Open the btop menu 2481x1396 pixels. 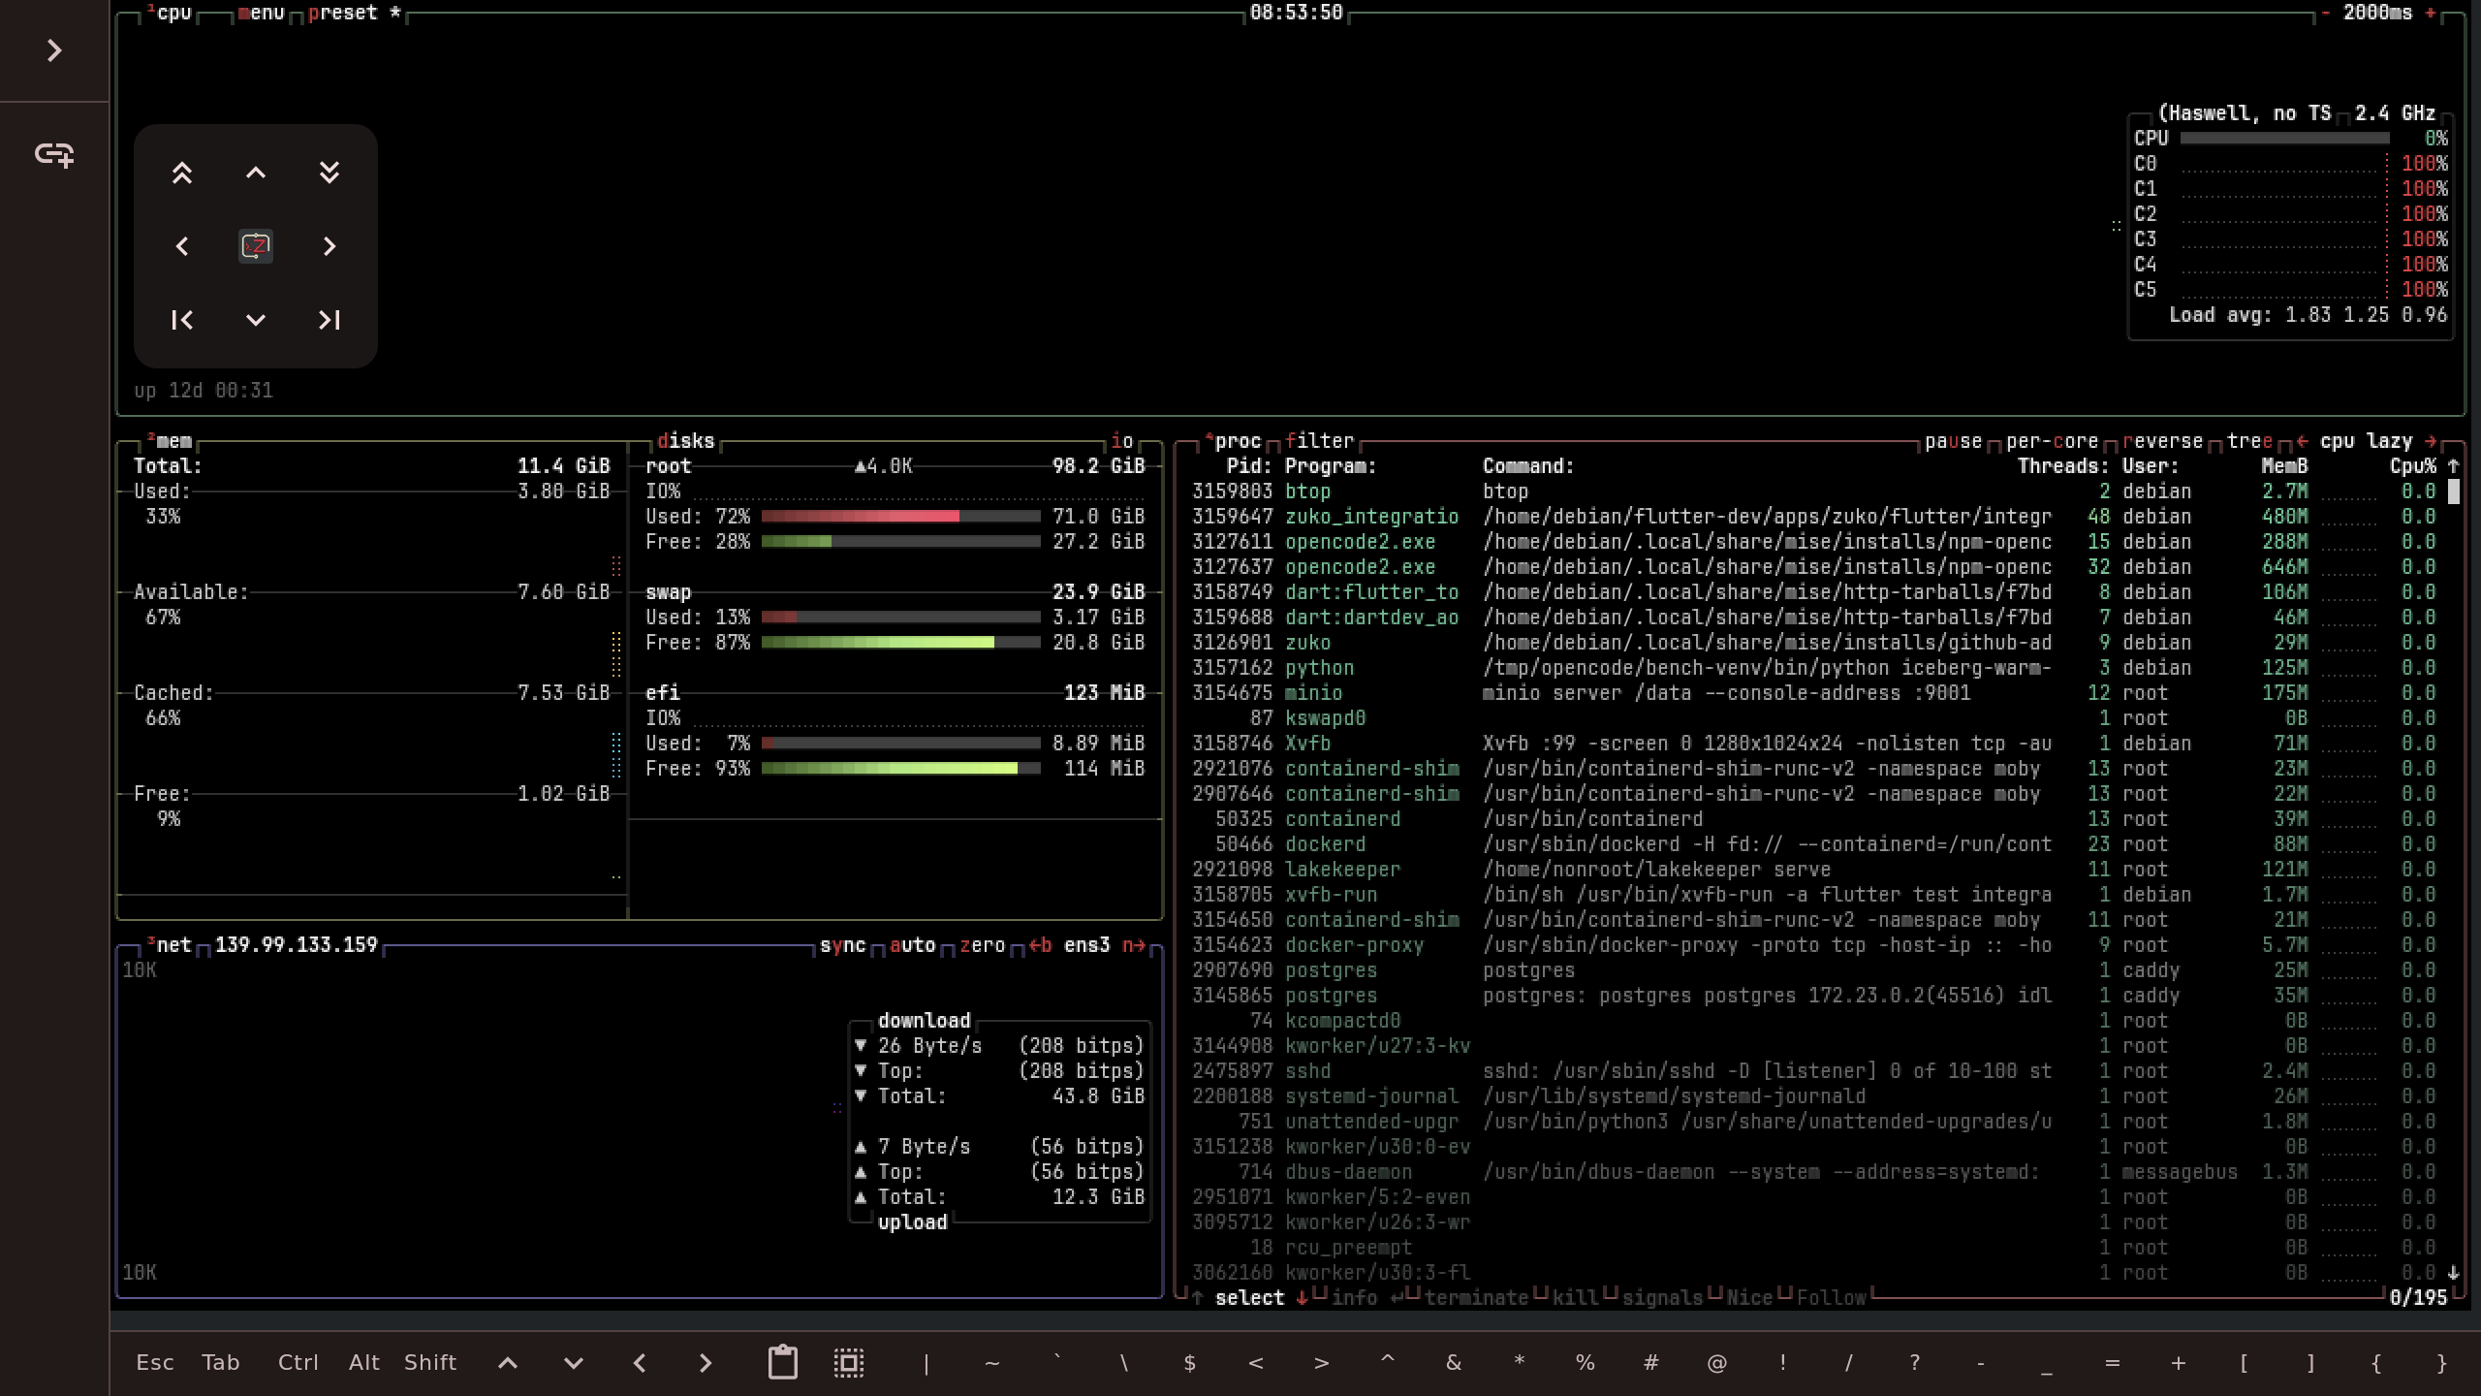click(261, 13)
